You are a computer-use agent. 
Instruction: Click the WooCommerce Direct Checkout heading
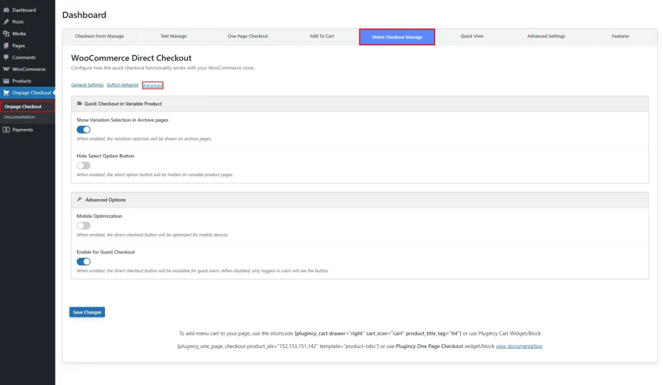tap(131, 58)
